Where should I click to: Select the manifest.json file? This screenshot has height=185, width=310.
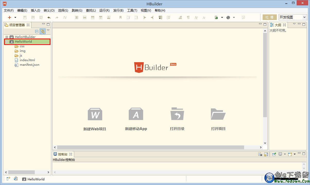(x=30, y=65)
